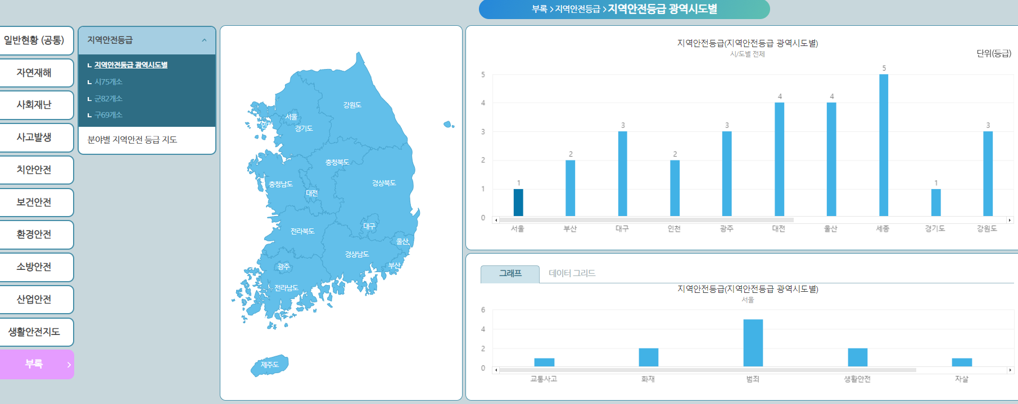Viewport: 1018px width, 404px height.
Task: Click 제주도 island on the map
Action: 270,365
